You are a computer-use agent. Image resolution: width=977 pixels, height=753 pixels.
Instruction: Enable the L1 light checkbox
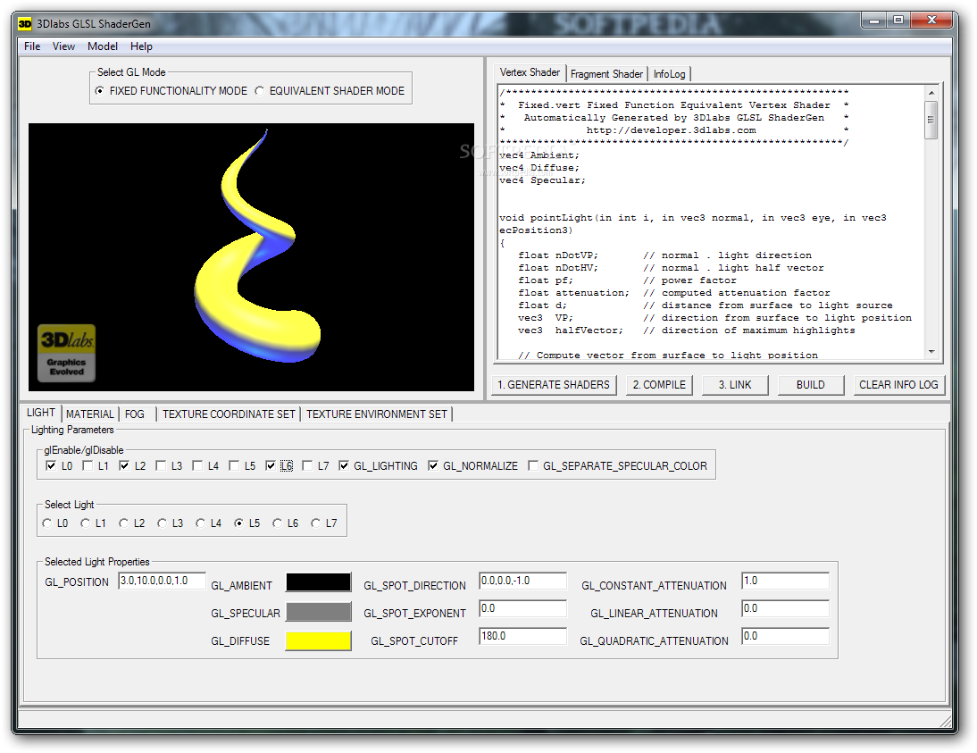tap(88, 465)
